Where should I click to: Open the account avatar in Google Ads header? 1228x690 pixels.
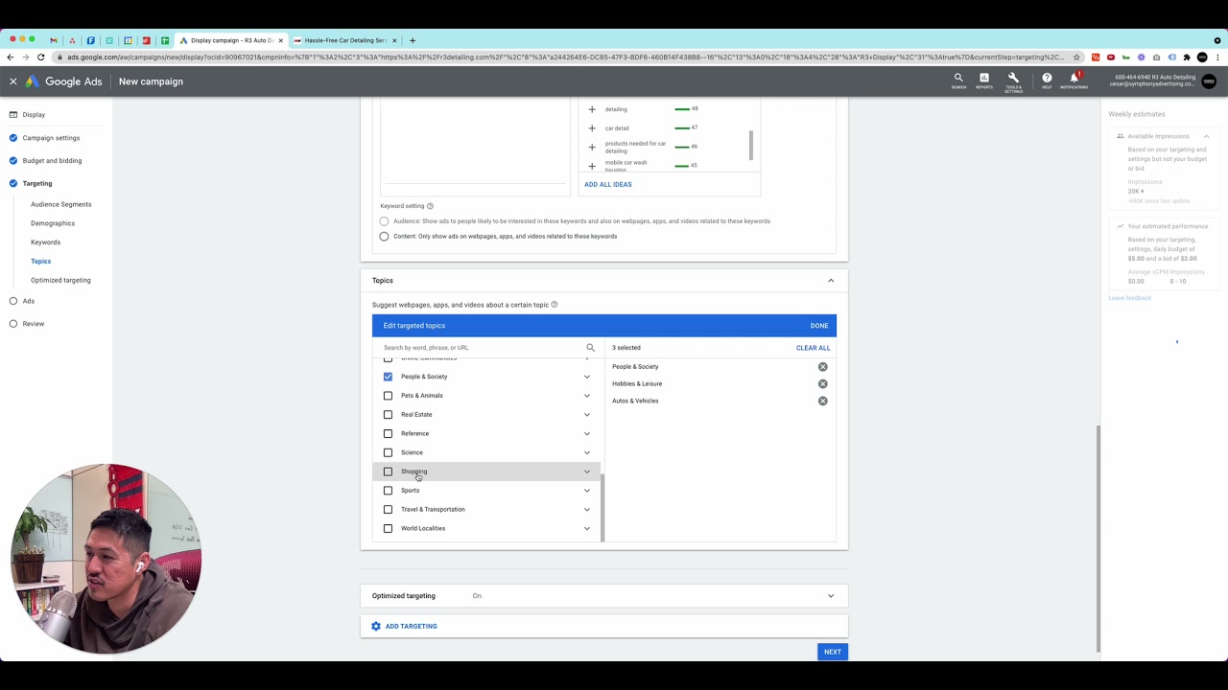click(1209, 81)
